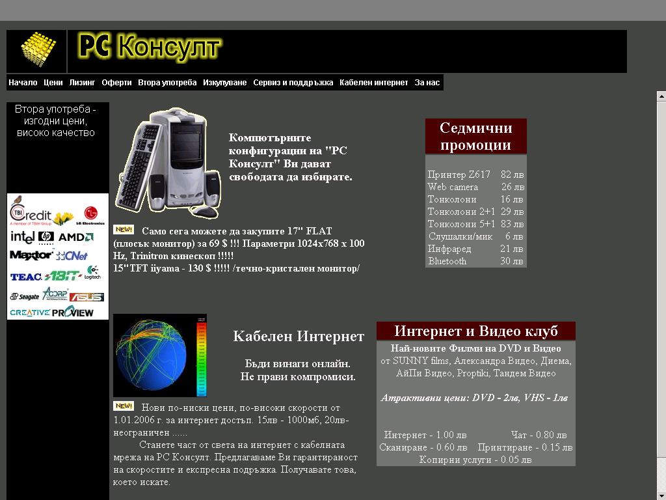This screenshot has width=666, height=500.
Task: Open the Цени menu item
Action: pyautogui.click(x=53, y=83)
